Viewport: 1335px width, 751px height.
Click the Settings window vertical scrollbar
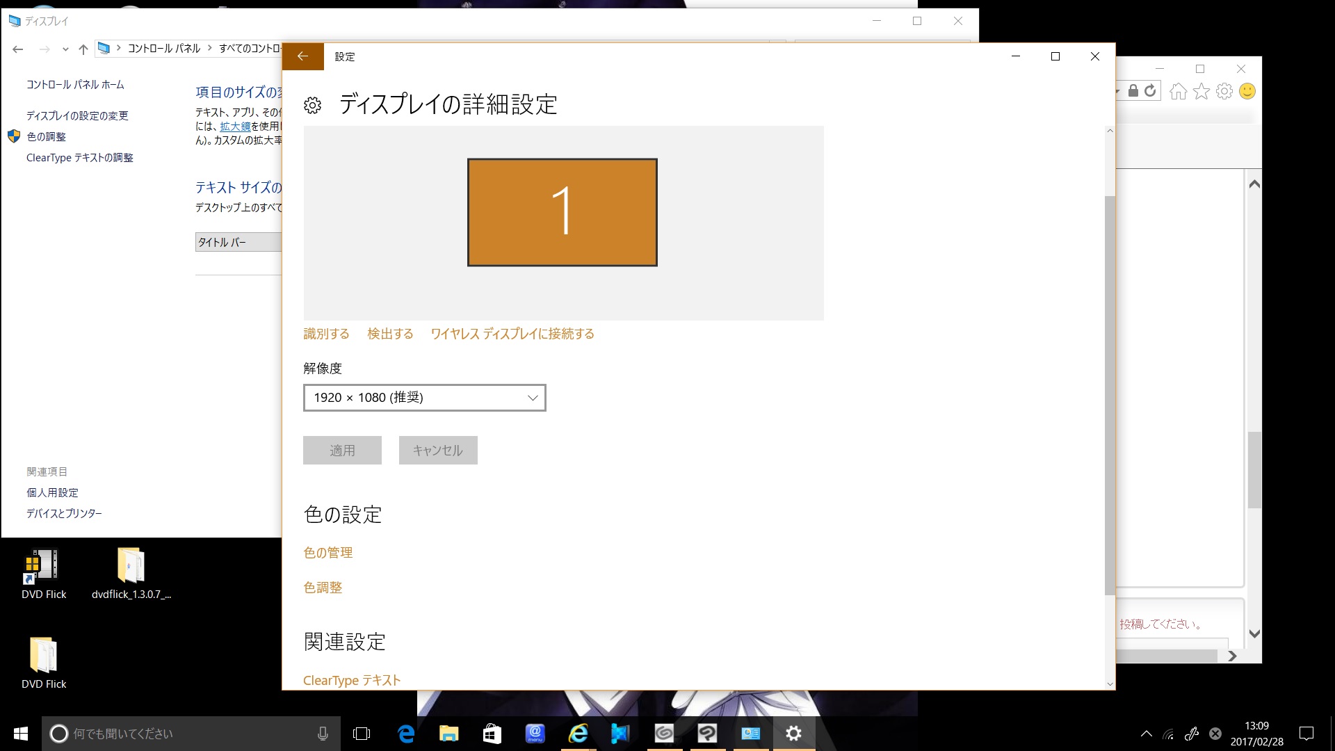(1110, 395)
